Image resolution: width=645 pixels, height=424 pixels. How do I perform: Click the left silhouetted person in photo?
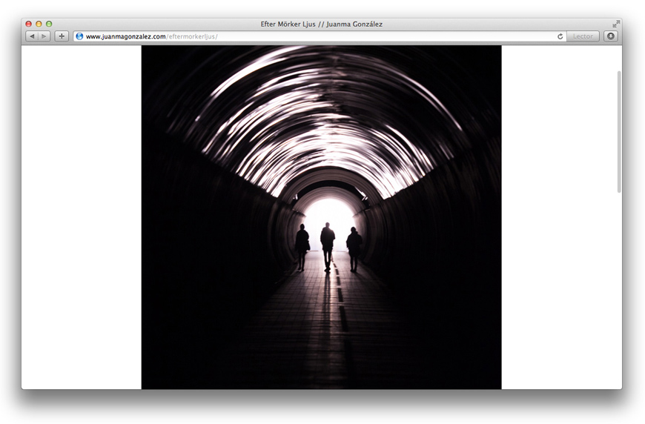coord(302,248)
